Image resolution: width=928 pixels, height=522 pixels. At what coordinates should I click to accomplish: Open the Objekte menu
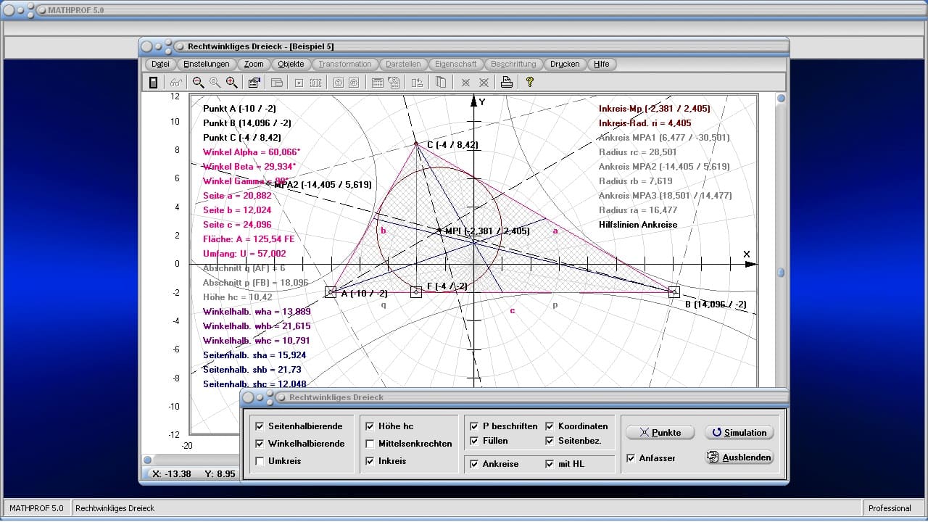coord(291,64)
